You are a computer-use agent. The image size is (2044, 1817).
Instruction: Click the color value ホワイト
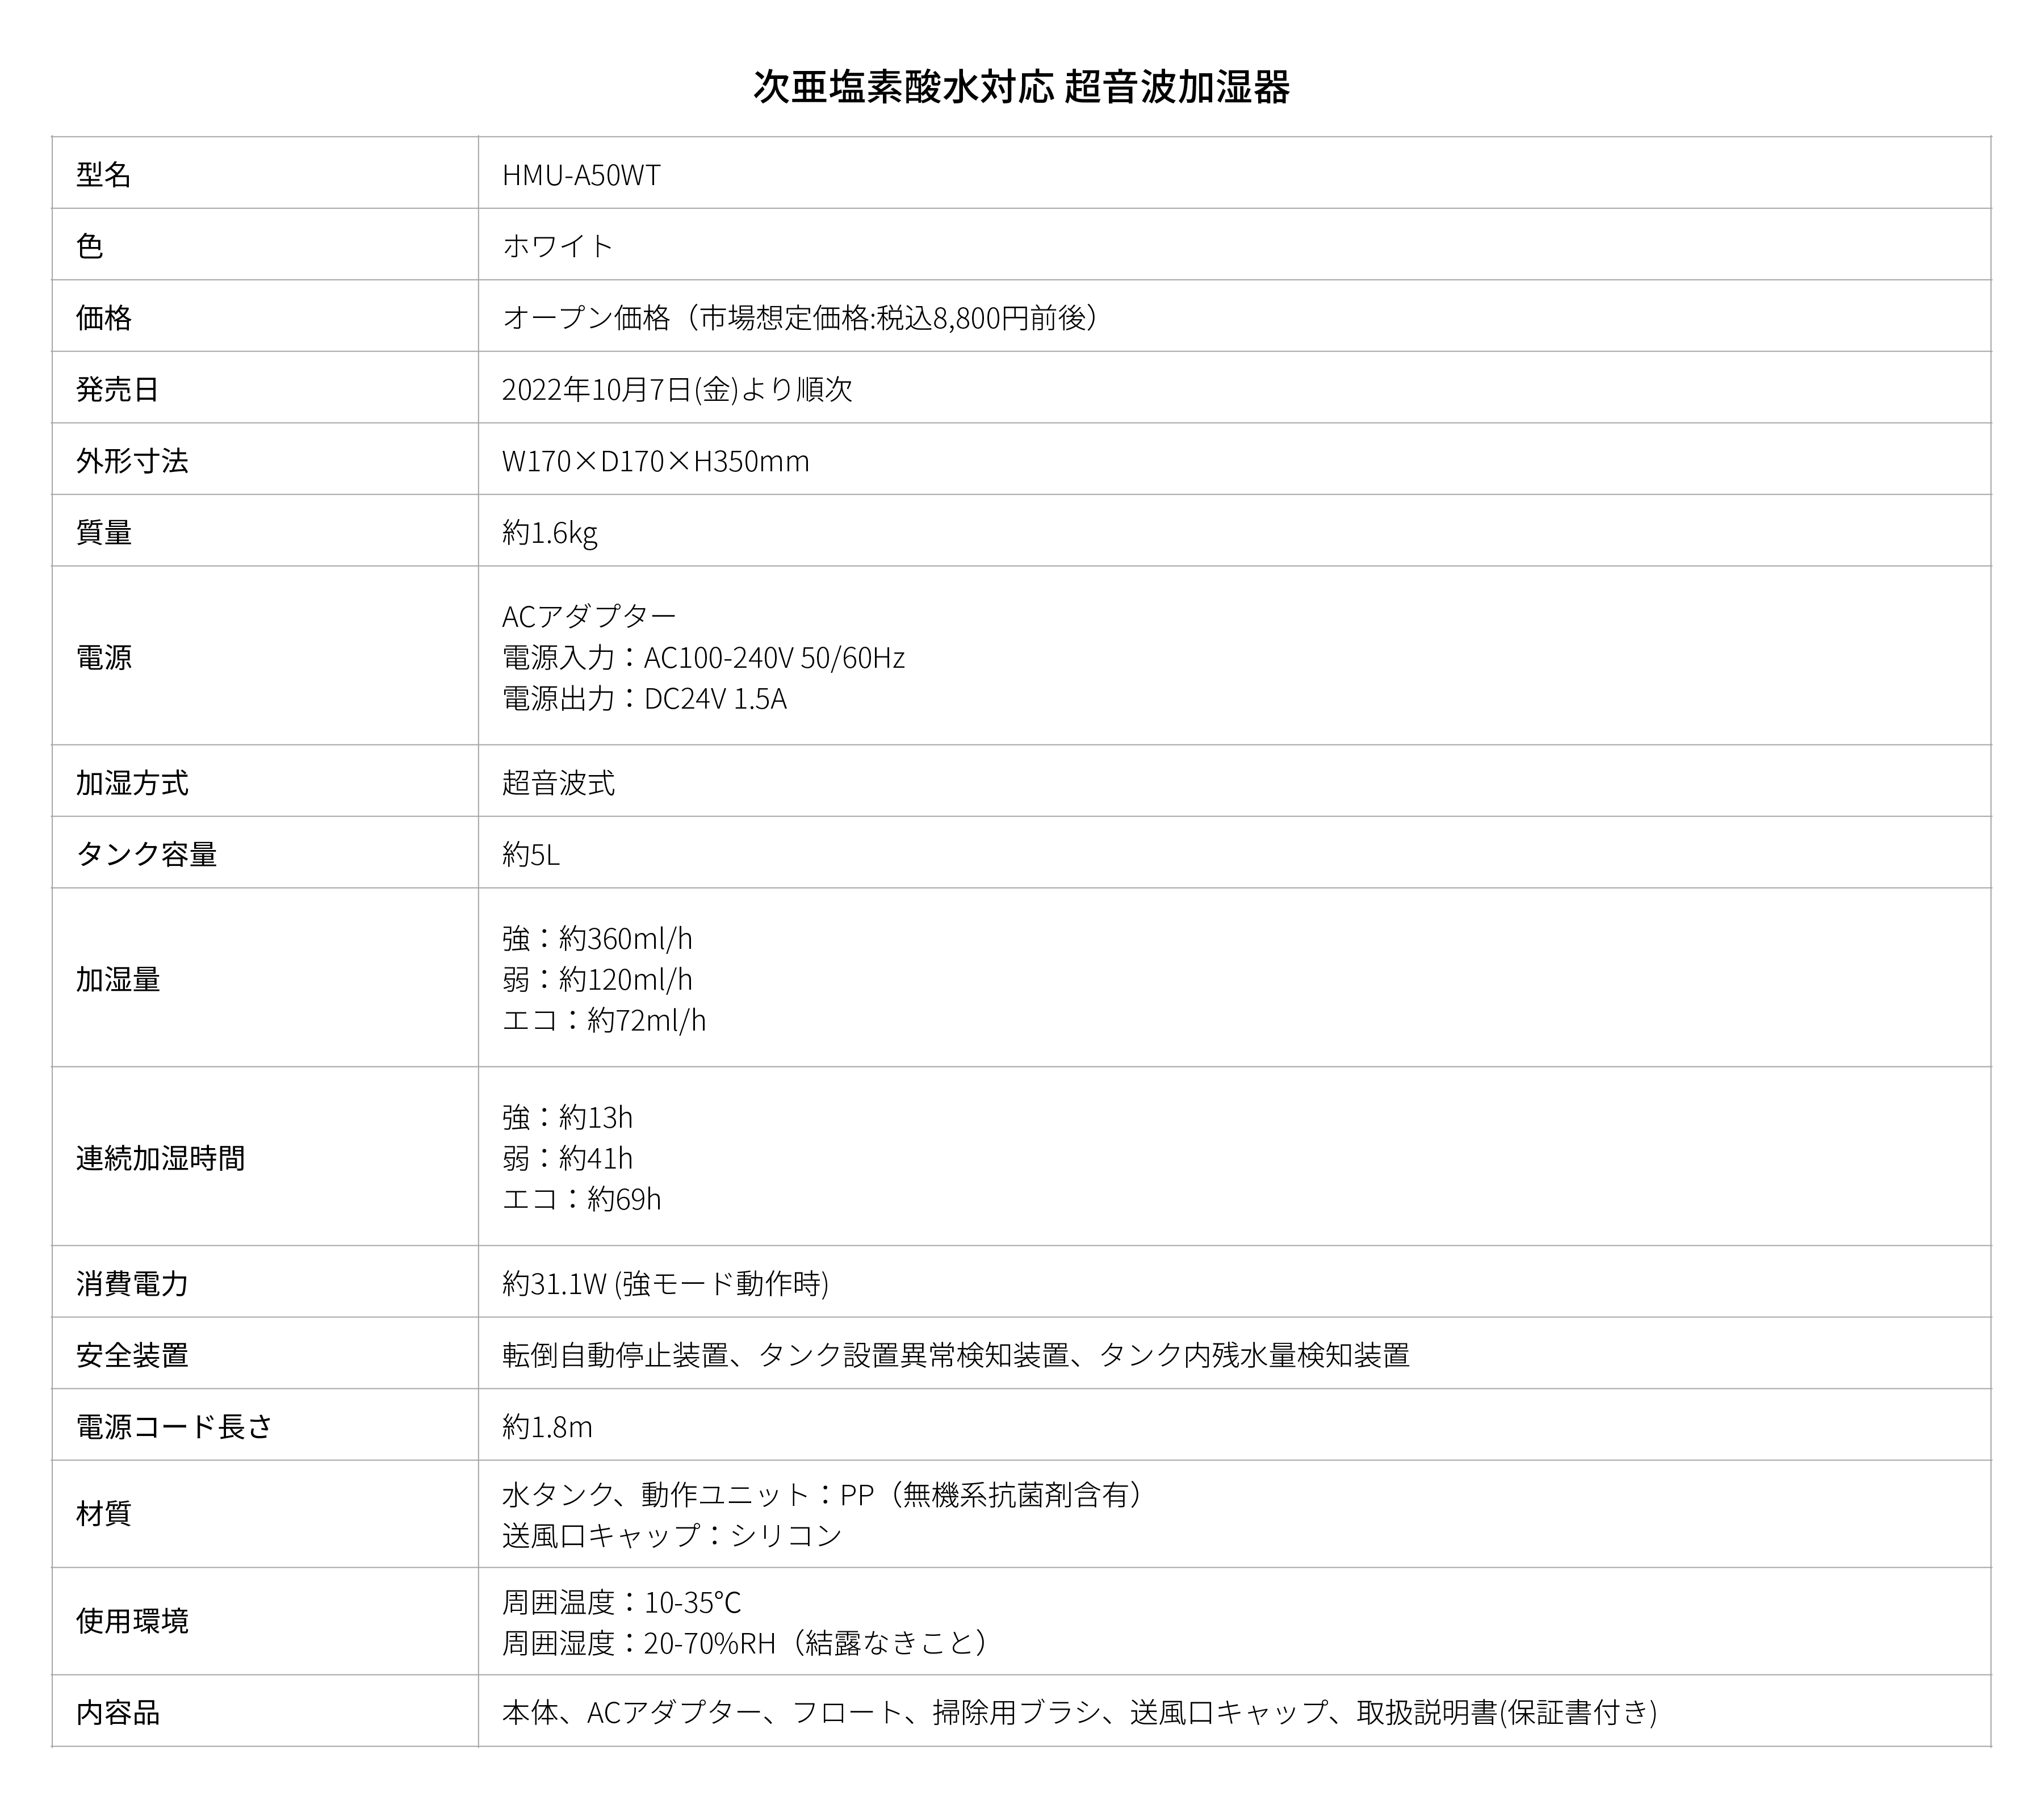tap(558, 246)
